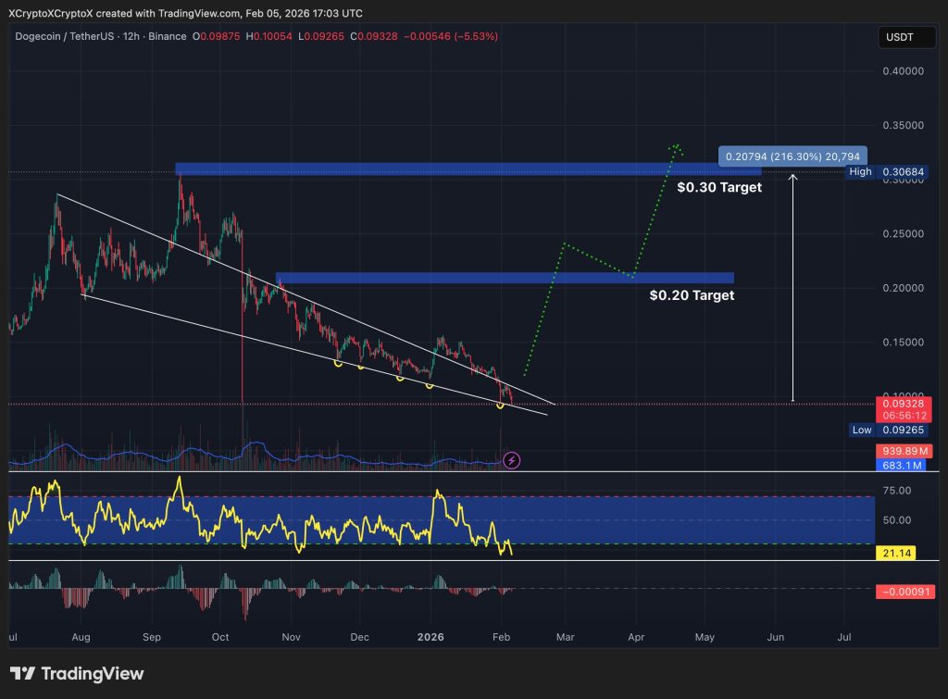Screen dimensions: 948x699
Task: Click the 2026 label on the time axis
Action: click(430, 638)
